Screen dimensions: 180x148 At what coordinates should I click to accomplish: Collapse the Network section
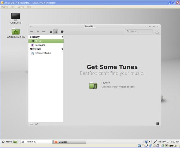(62, 49)
